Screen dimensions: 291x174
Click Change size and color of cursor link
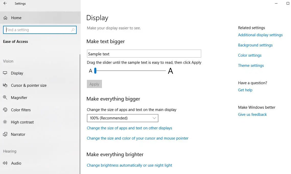coord(137,138)
